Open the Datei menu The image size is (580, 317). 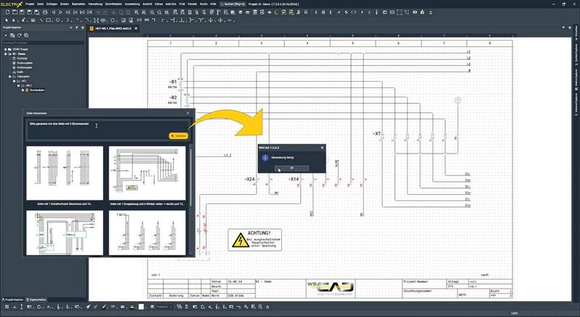[41, 4]
